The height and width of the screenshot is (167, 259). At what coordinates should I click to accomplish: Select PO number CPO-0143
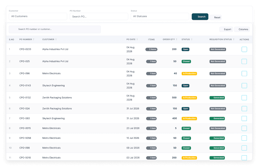point(25,85)
